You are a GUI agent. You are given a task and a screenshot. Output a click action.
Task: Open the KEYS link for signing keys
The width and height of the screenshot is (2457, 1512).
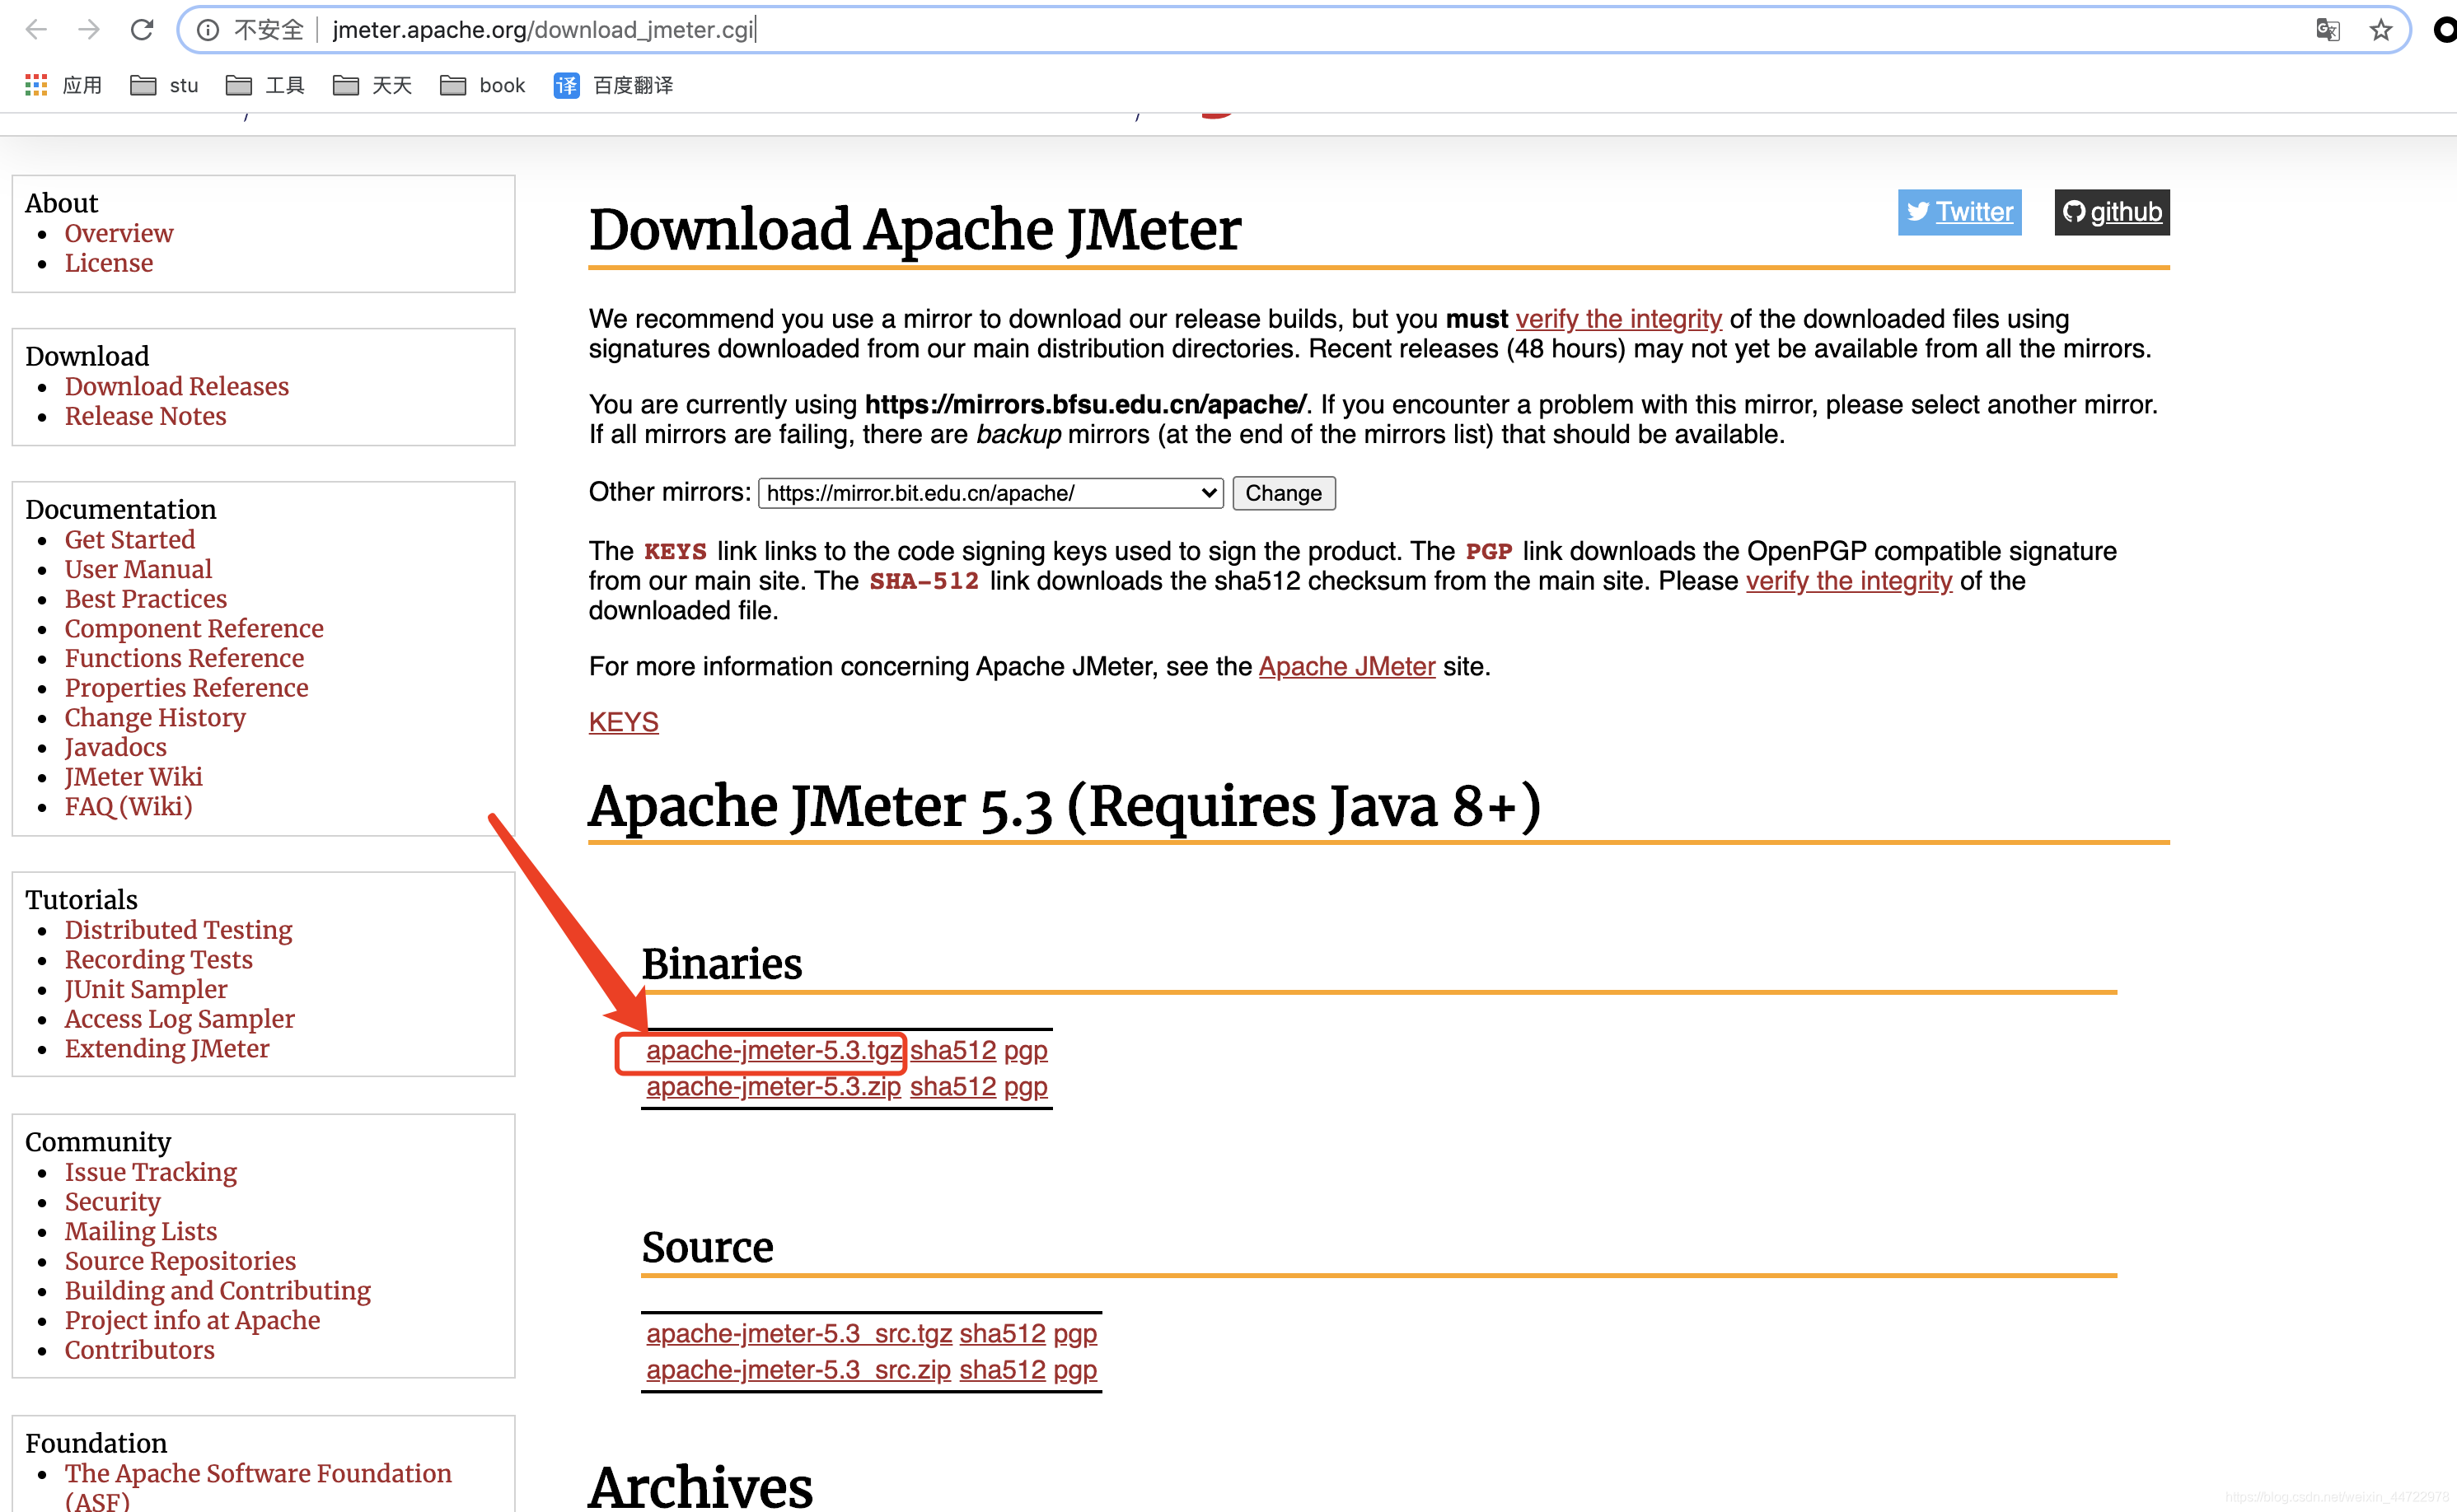coord(623,721)
